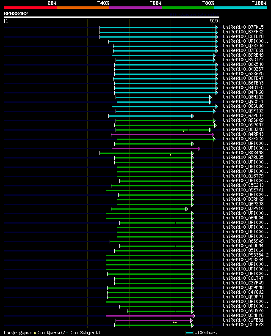The height and width of the screenshot is (336, 271).
Task: Select UniRef100_Q8H1Q2 entry
Action: coord(243,97)
